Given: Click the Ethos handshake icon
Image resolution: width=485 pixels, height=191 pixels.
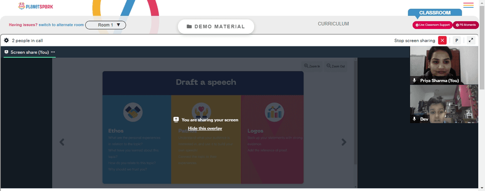Looking at the screenshot, I should [133, 112].
